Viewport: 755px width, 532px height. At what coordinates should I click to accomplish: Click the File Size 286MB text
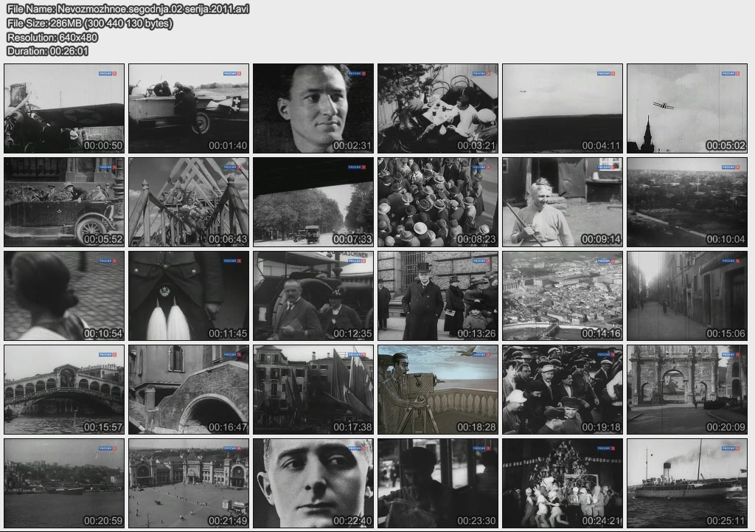[x=89, y=23]
